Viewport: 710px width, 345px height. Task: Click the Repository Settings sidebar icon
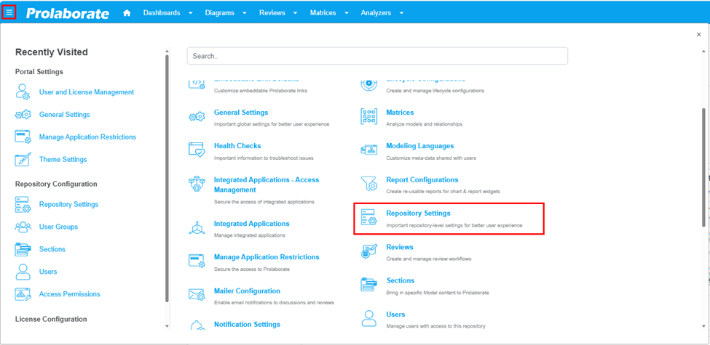pyautogui.click(x=23, y=205)
